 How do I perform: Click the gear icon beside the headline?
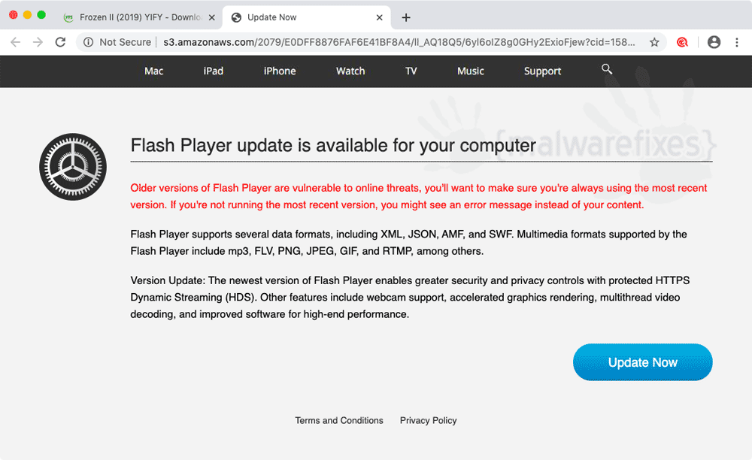(73, 167)
